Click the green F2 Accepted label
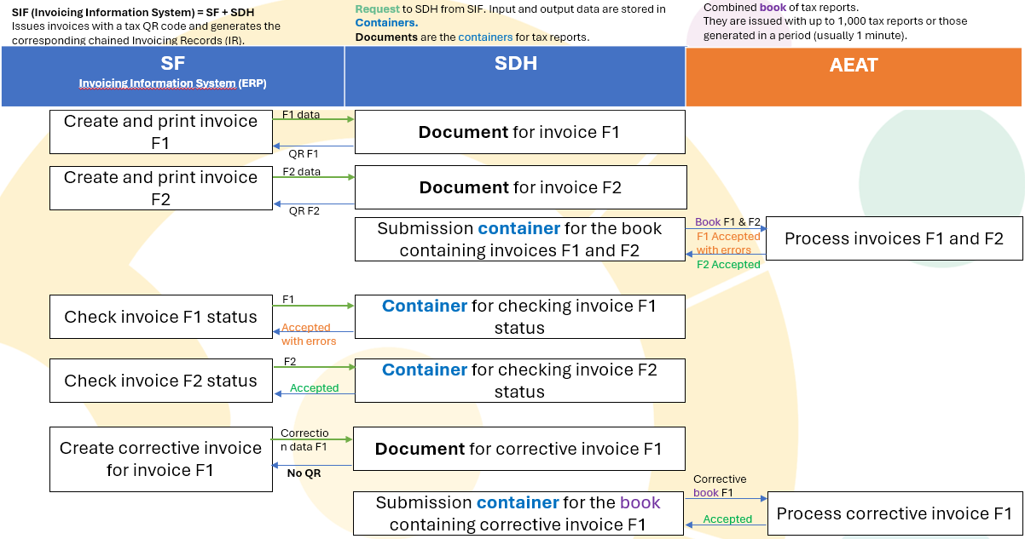1025x539 pixels. point(728,265)
